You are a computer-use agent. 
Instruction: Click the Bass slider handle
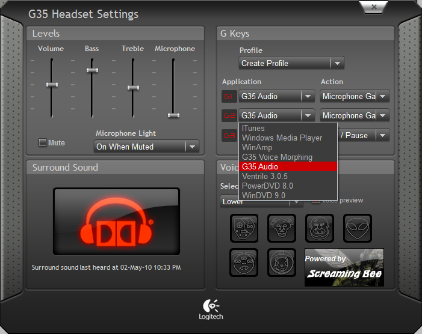coord(92,70)
